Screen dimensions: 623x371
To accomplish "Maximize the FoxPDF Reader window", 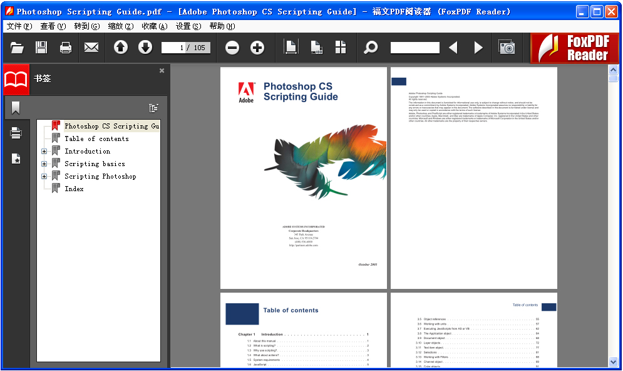I will 597,12.
